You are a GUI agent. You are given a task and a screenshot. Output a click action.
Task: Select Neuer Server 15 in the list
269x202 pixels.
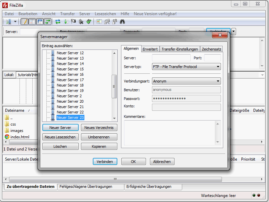pyautogui.click(x=70, y=69)
